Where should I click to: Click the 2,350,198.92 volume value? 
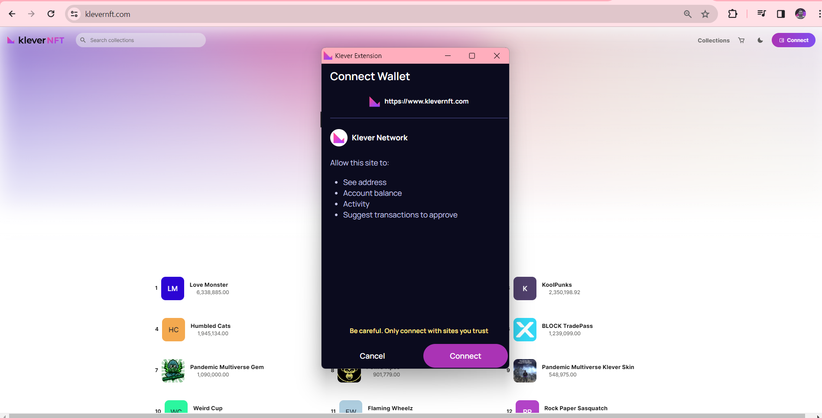565,292
